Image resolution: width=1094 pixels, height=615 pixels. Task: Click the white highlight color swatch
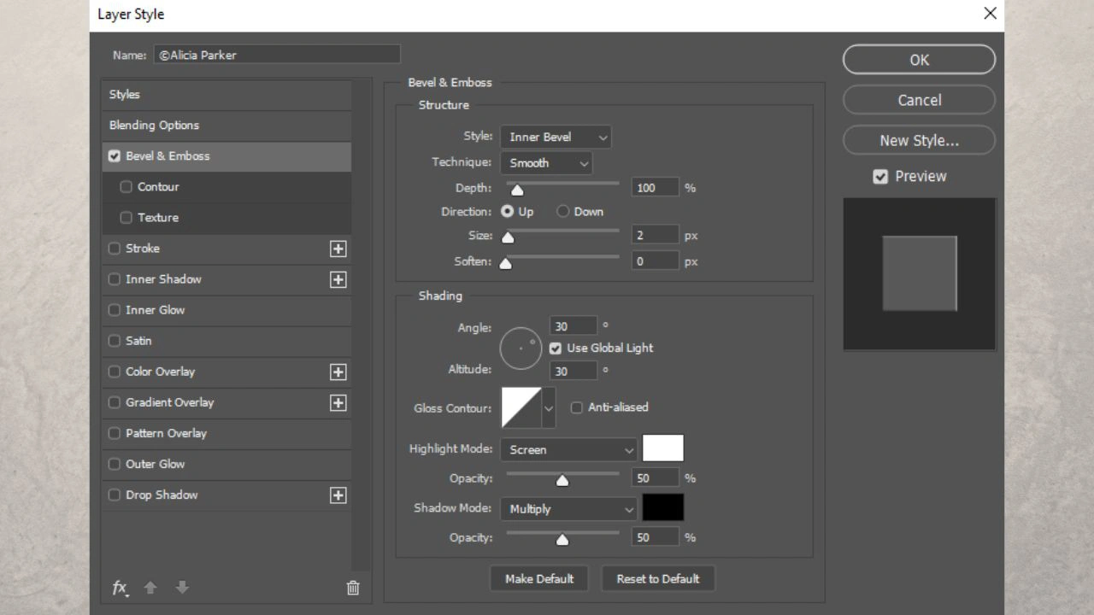coord(663,448)
